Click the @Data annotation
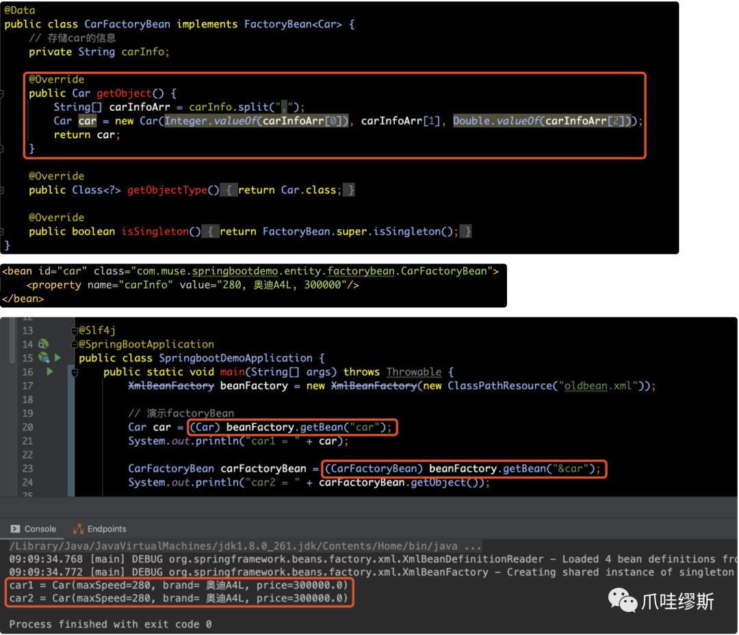739x635 pixels. coord(19,10)
